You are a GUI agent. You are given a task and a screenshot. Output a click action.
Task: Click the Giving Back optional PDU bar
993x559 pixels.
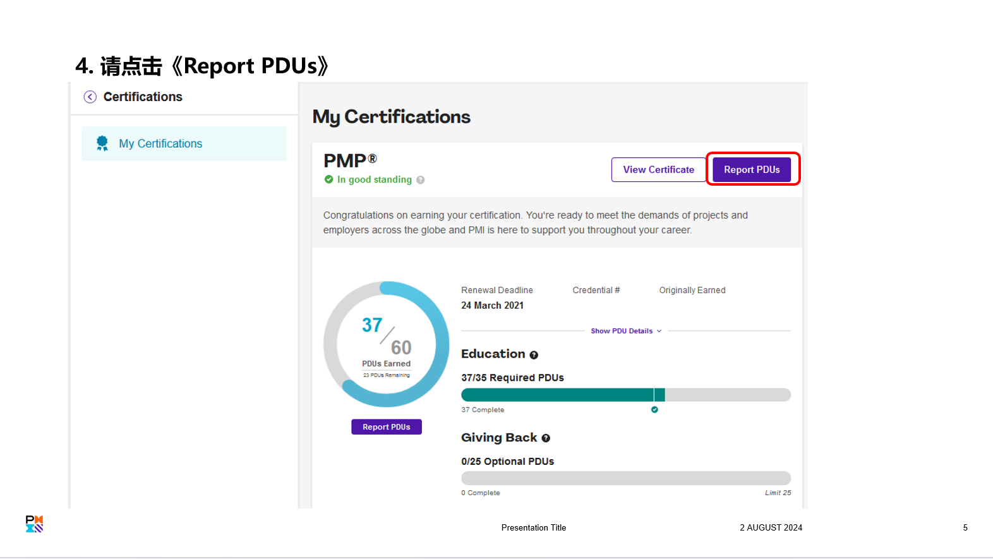(x=626, y=478)
